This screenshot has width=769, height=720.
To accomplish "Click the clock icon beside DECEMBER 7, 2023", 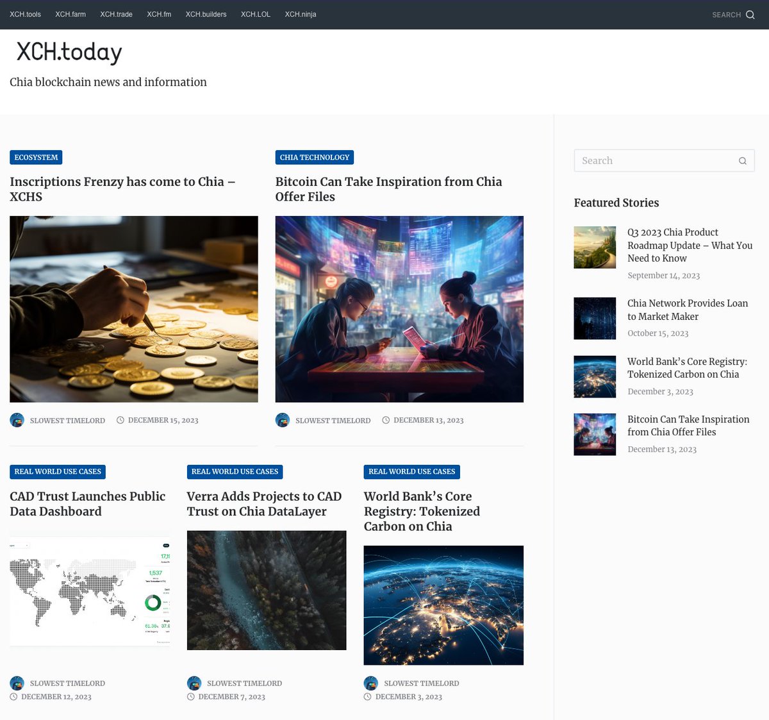I will pyautogui.click(x=190, y=696).
